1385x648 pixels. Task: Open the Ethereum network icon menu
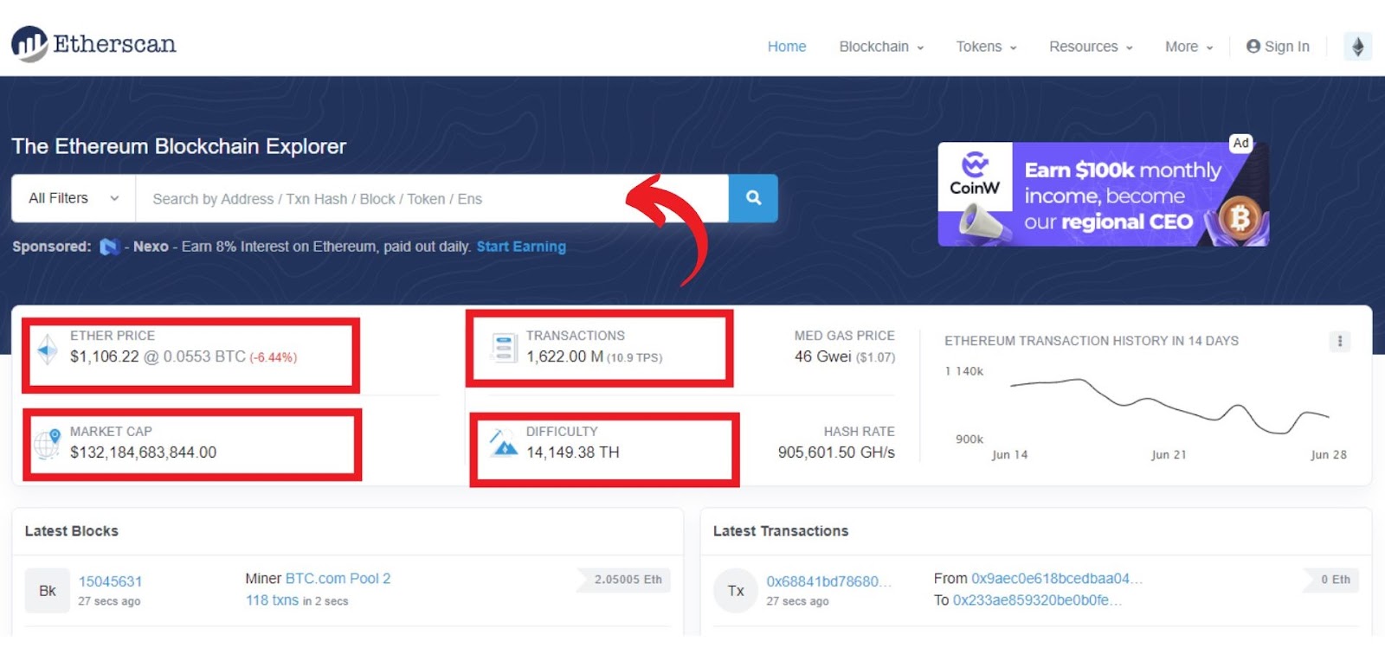[x=1357, y=47]
